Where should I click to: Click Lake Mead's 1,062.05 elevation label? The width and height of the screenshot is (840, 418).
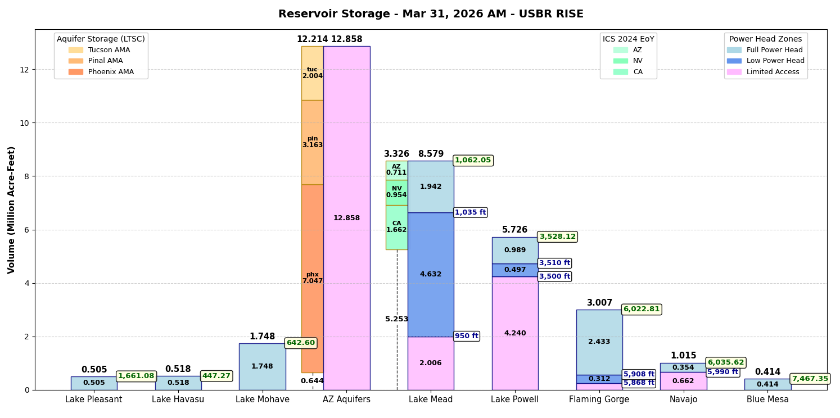coord(472,161)
